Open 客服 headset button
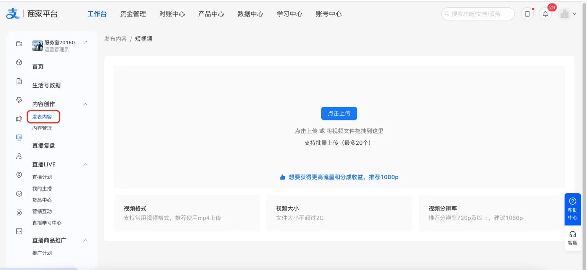587x270 pixels. click(573, 238)
